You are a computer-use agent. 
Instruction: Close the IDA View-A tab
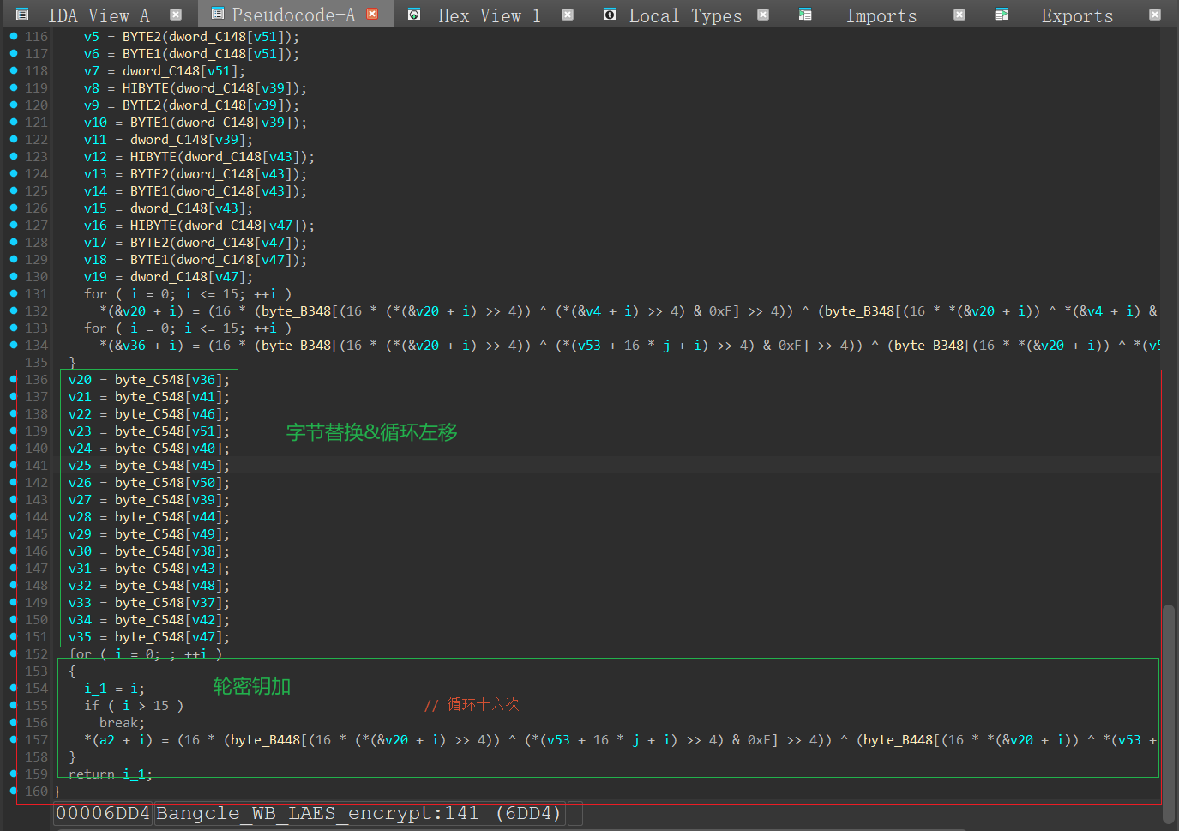pos(176,15)
